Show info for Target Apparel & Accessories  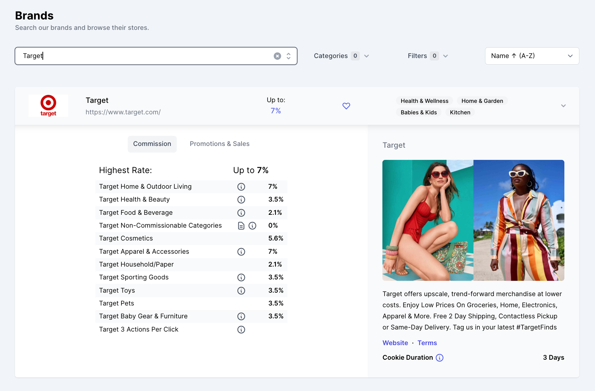[x=241, y=252]
